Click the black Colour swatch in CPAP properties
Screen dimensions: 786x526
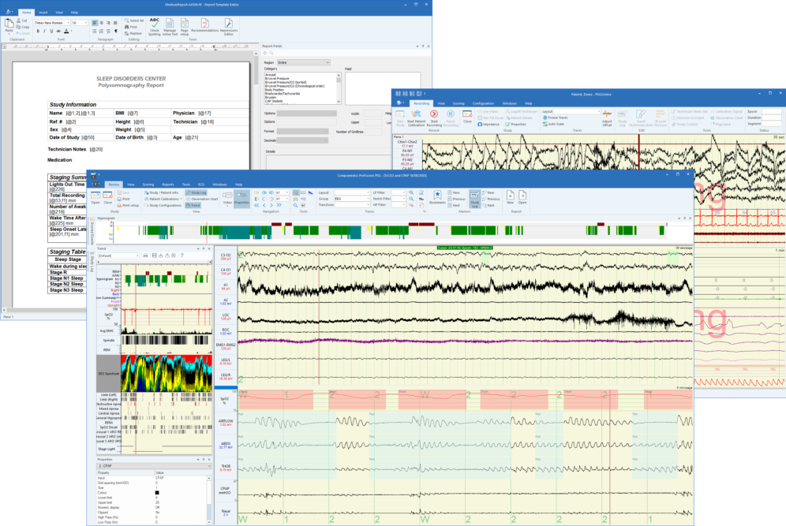point(157,493)
